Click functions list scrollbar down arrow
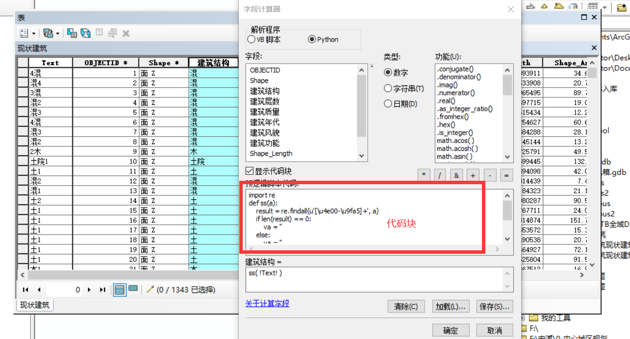Screen dimensions: 630x339 click(507, 157)
